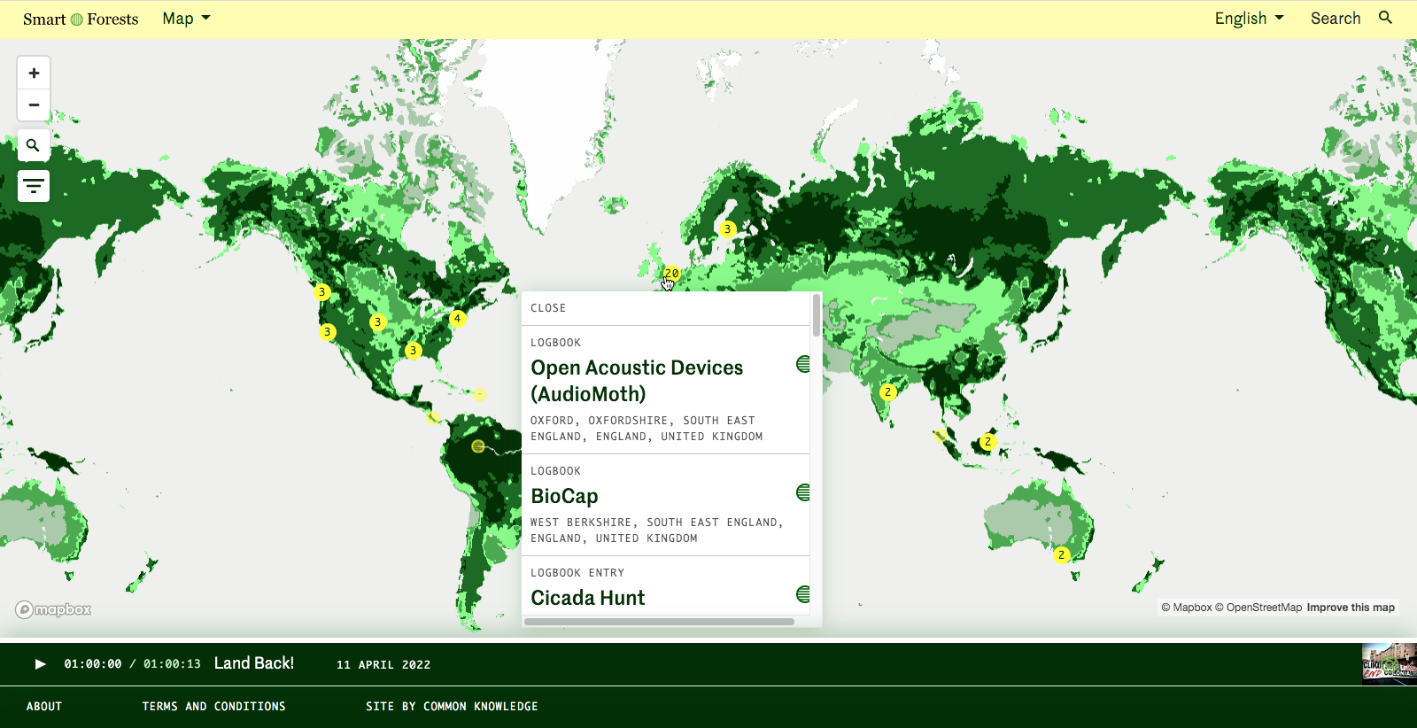Go to the About page
This screenshot has height=728, width=1417.
44,707
